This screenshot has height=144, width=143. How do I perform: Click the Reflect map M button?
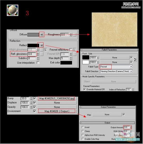tap(41, 45)
